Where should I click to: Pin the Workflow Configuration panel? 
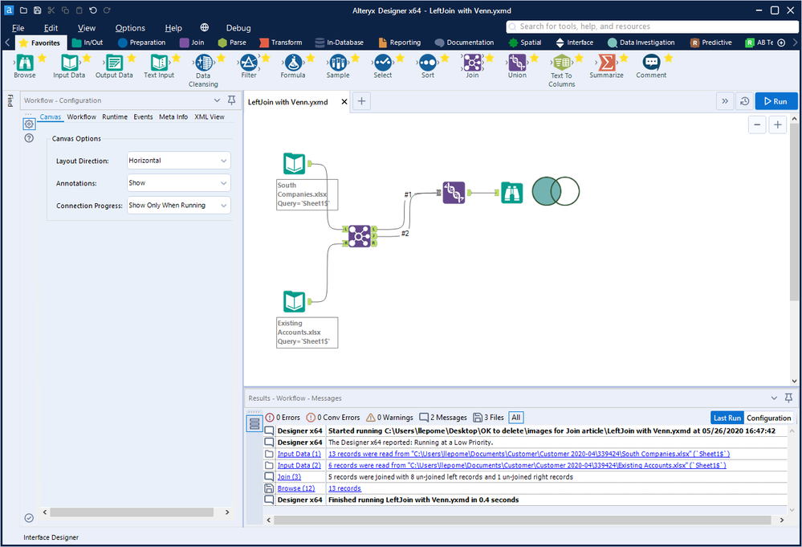[232, 100]
